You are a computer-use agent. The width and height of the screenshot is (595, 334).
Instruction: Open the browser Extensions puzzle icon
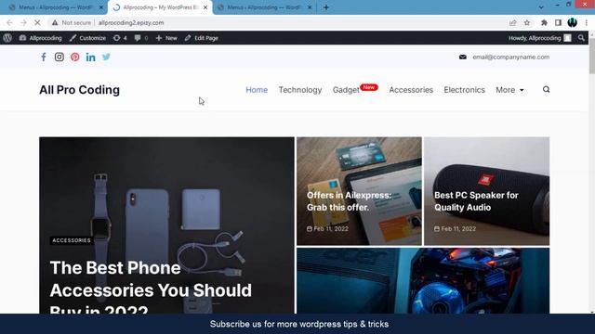(x=544, y=22)
